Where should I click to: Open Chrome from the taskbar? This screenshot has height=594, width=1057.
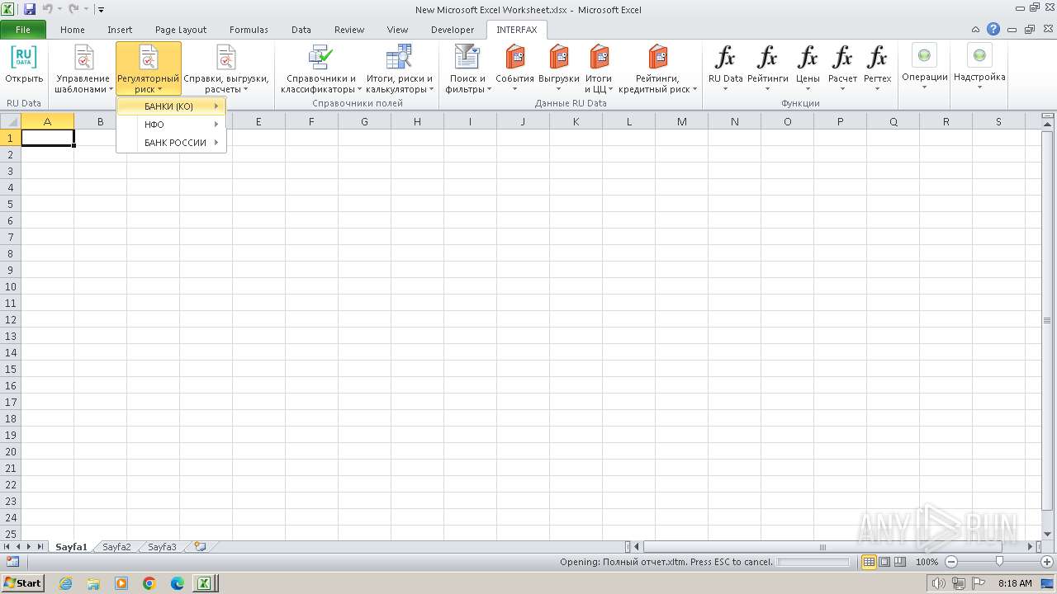pos(149,583)
